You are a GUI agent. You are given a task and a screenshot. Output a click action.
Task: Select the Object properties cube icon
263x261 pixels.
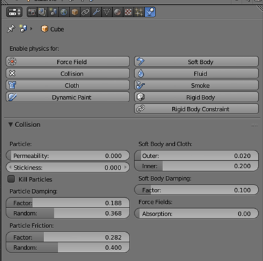[x=74, y=12]
